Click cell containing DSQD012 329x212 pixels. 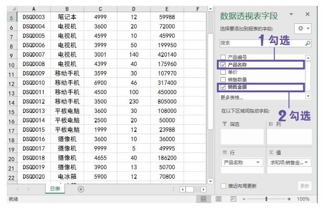click(x=33, y=101)
